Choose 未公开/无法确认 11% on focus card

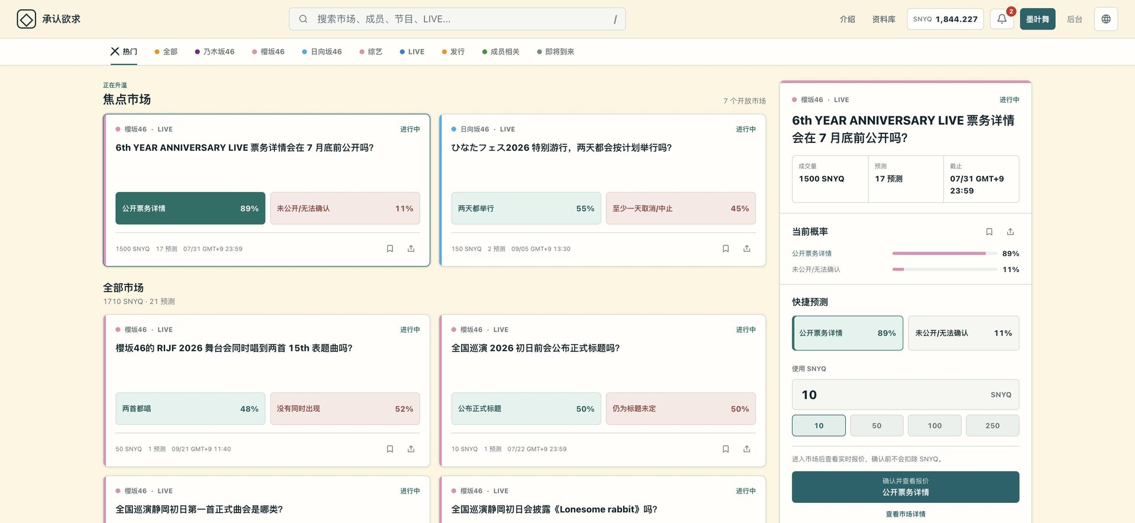click(x=345, y=208)
